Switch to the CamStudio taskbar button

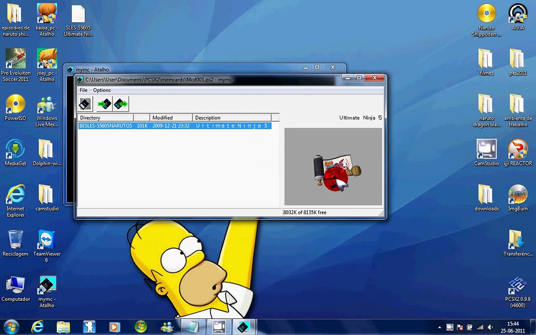pos(219,327)
